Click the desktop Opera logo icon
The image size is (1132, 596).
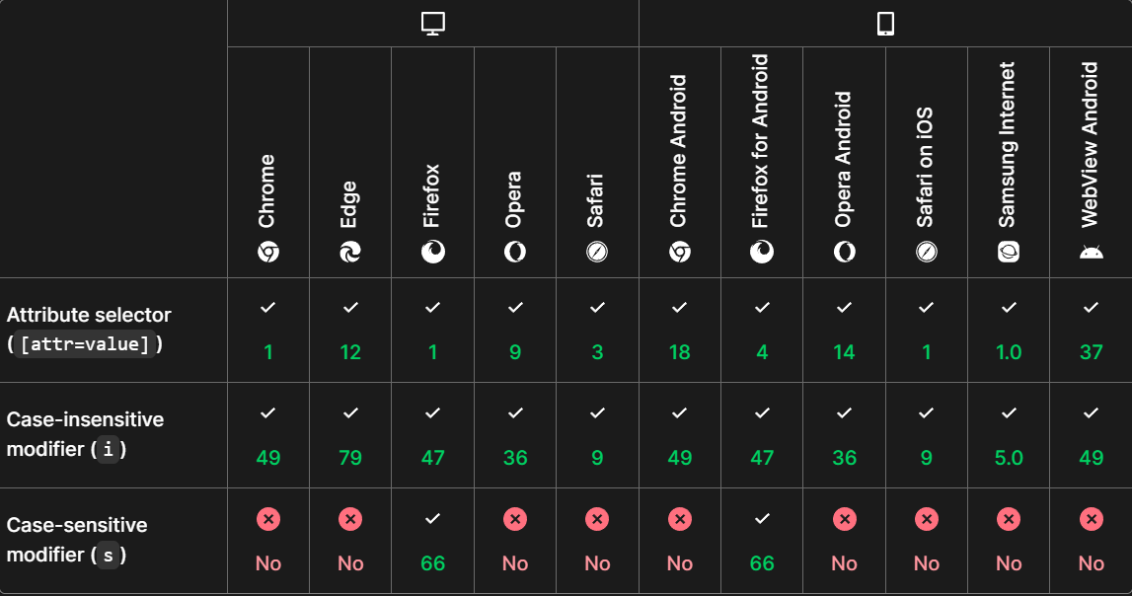tap(515, 253)
